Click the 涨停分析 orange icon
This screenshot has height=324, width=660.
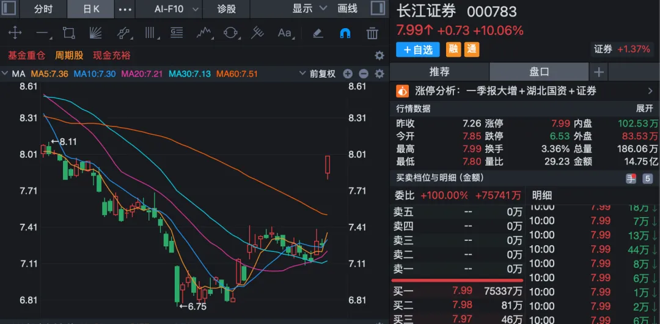(x=402, y=90)
